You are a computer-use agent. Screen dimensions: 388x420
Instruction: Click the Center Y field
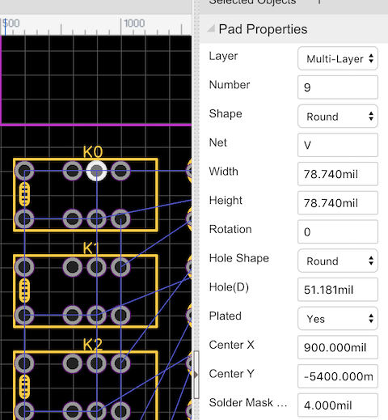pos(338,376)
